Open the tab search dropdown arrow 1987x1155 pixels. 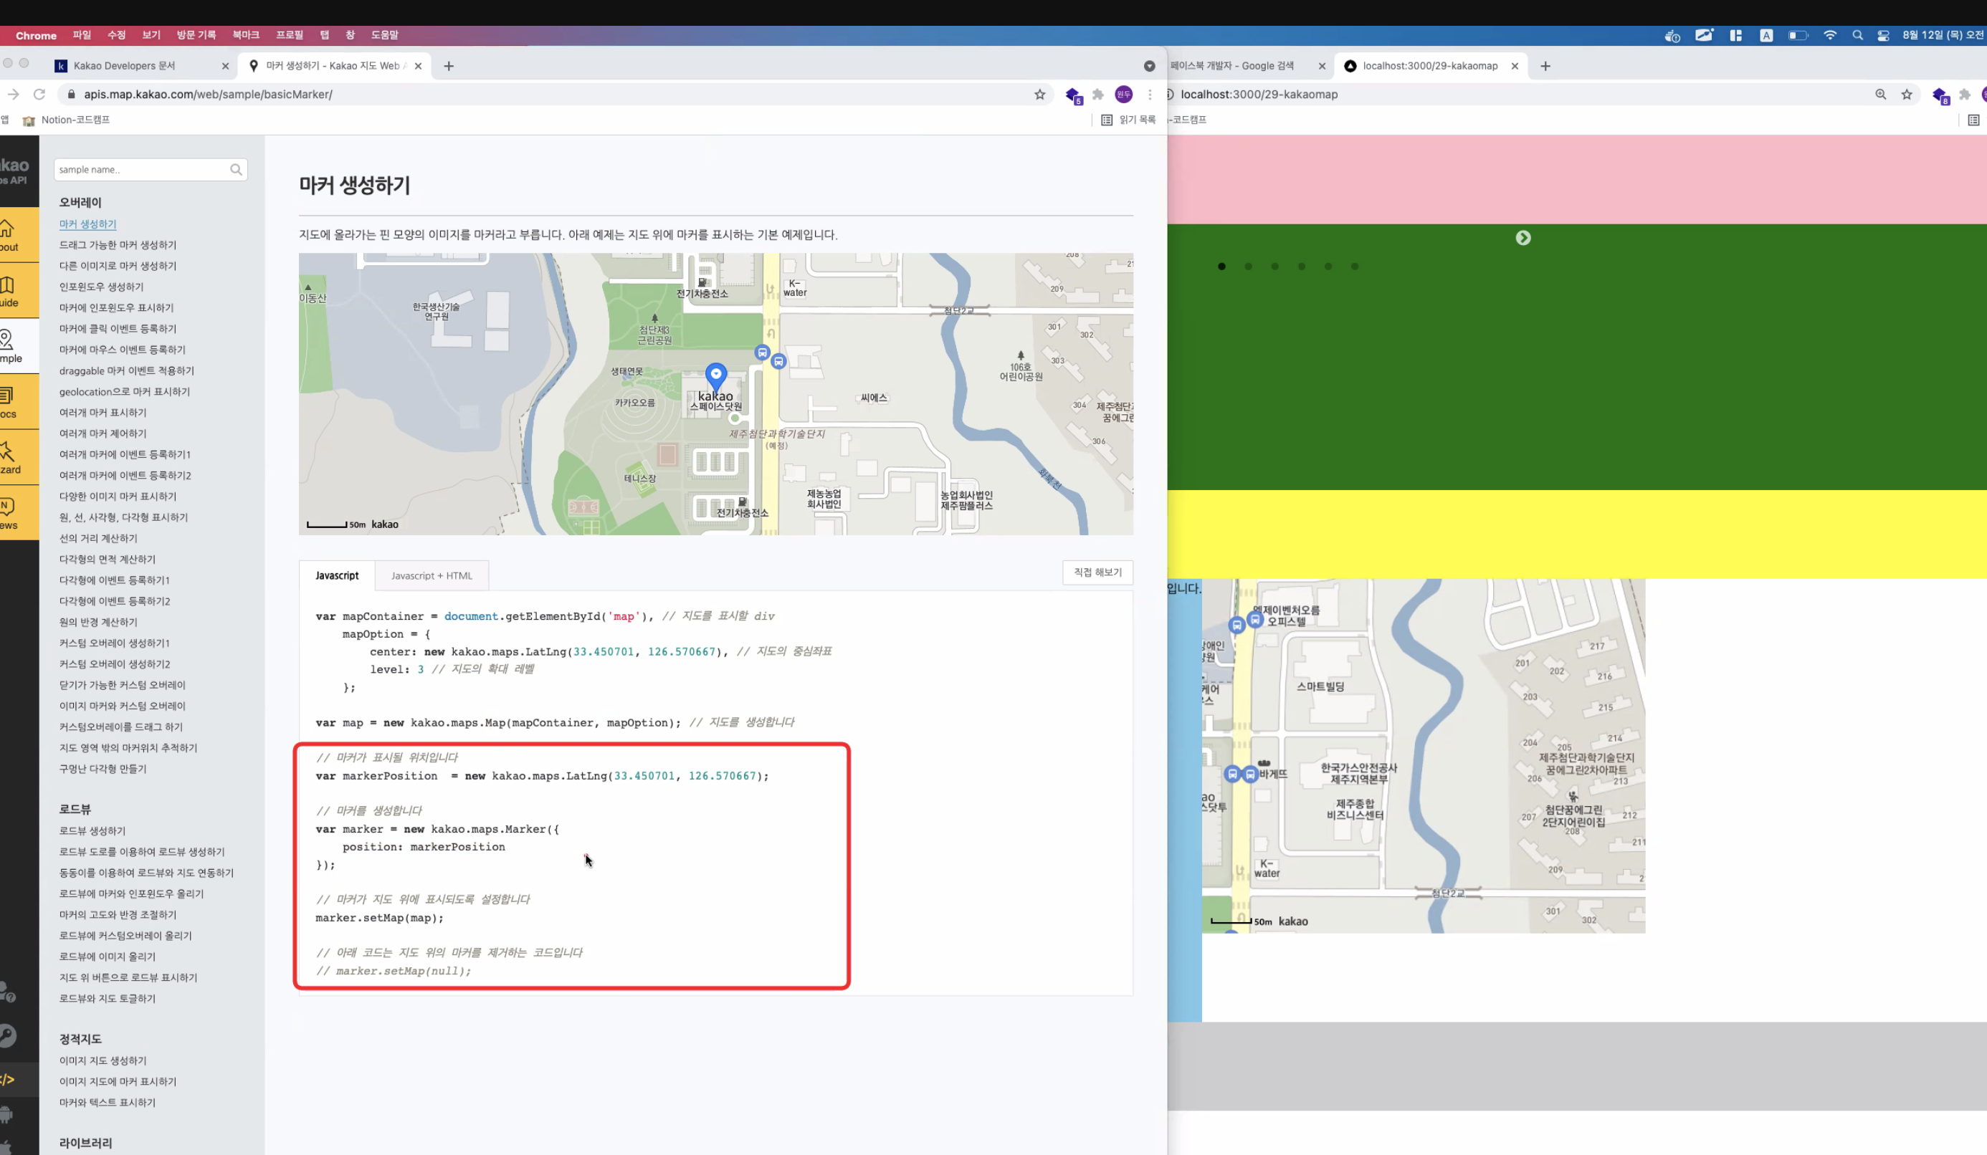1149,66
